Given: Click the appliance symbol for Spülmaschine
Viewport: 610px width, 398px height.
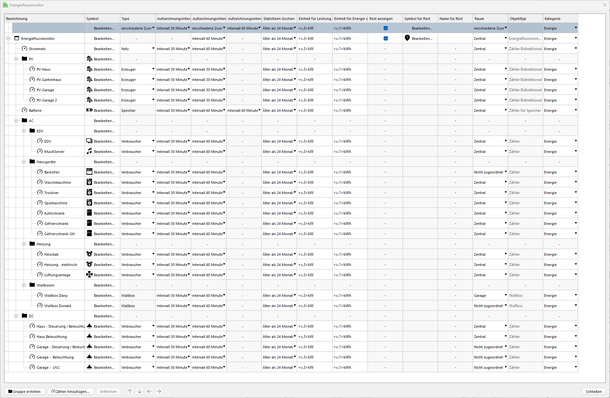Looking at the screenshot, I should point(89,203).
